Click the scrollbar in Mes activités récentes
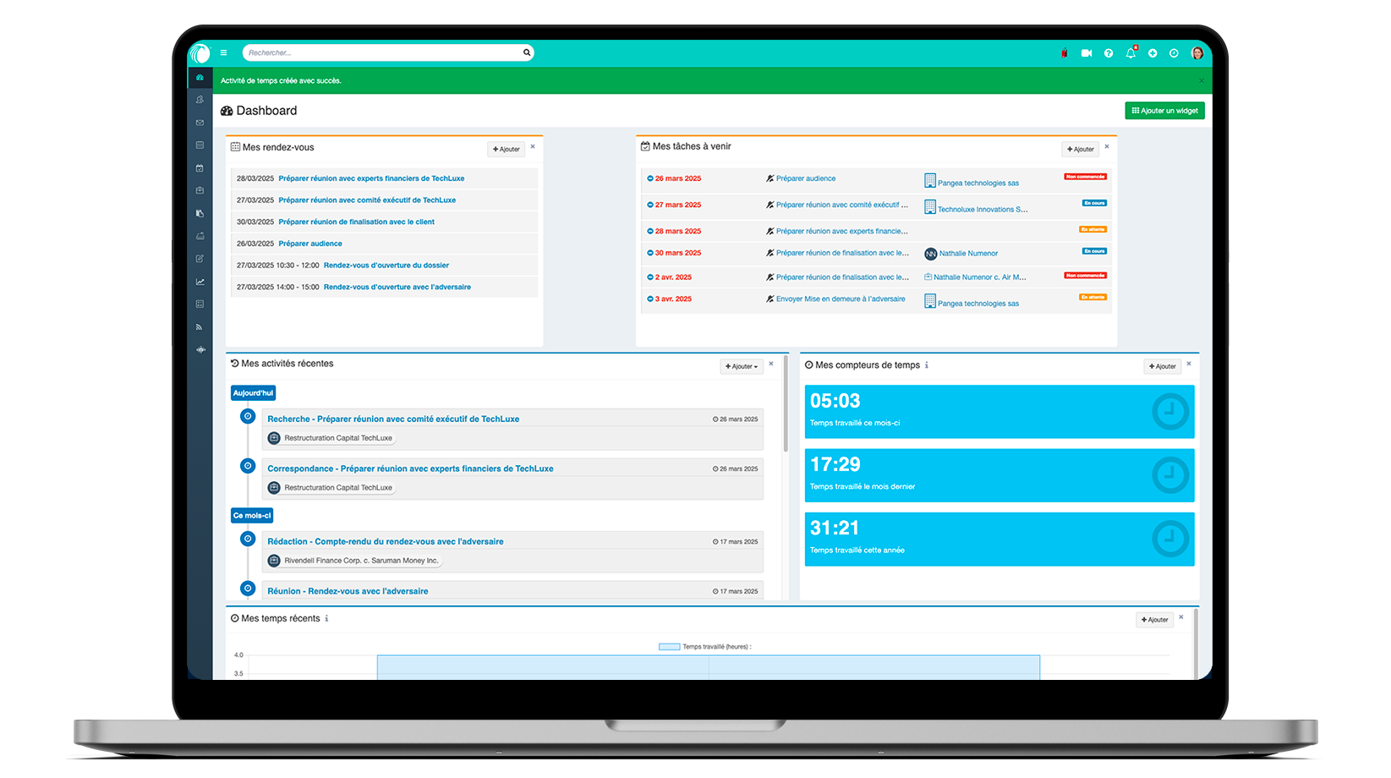The width and height of the screenshot is (1391, 778). (x=786, y=406)
